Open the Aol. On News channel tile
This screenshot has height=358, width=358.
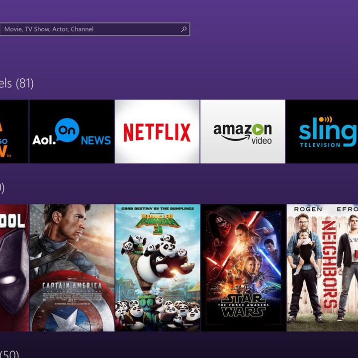point(72,131)
